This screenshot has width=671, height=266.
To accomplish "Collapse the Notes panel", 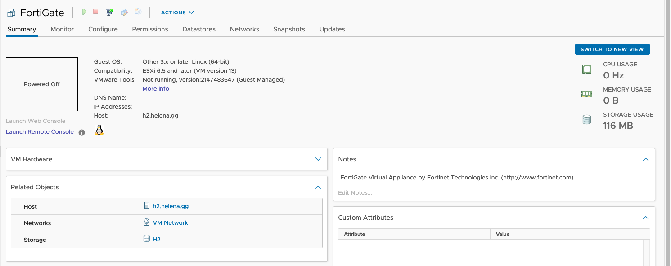I will tap(646, 159).
